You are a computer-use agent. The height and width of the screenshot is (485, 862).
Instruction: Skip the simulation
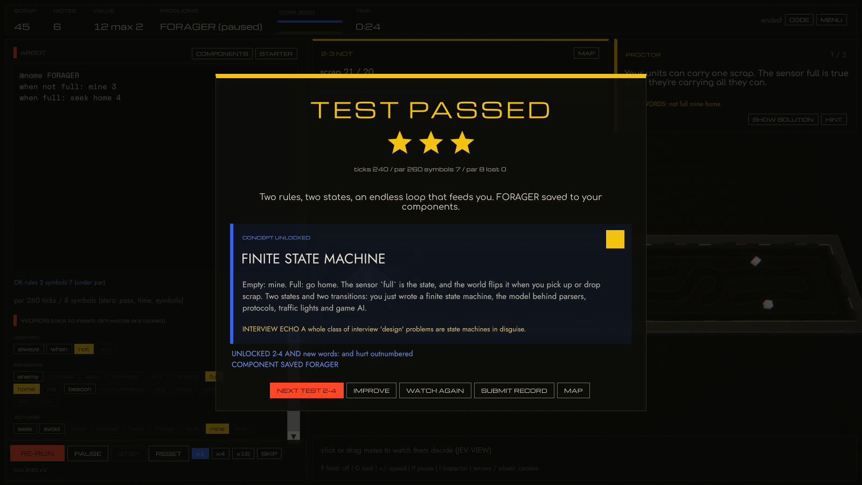pos(269,454)
